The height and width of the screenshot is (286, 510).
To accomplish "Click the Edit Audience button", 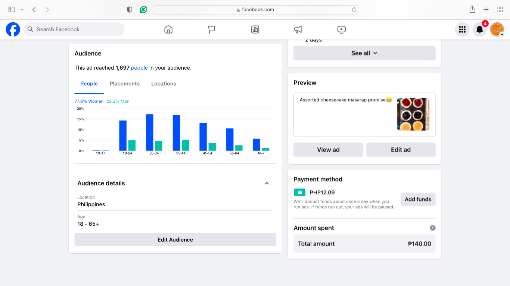I will [175, 240].
